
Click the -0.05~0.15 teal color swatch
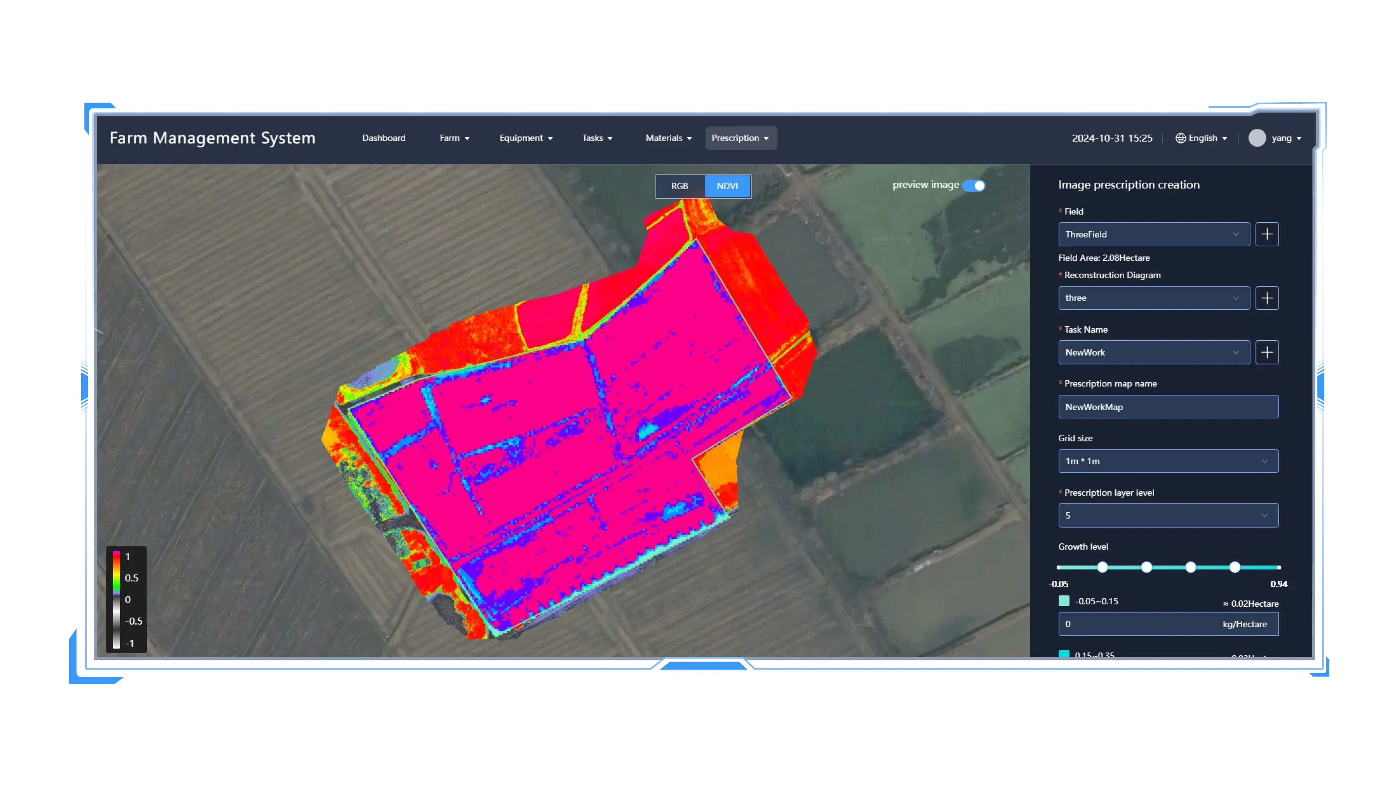tap(1064, 601)
